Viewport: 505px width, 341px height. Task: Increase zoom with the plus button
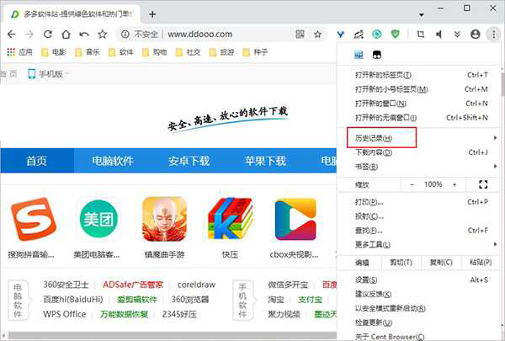456,184
